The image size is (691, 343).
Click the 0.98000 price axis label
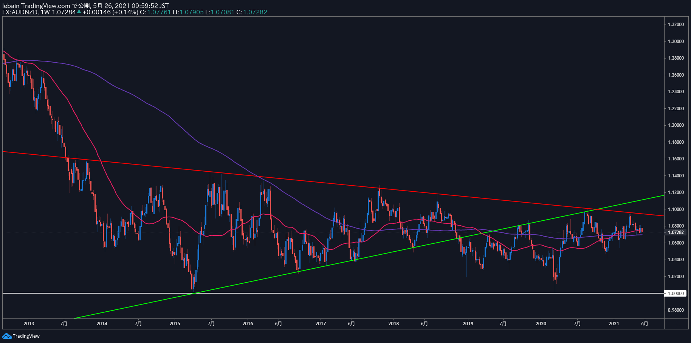click(x=676, y=310)
